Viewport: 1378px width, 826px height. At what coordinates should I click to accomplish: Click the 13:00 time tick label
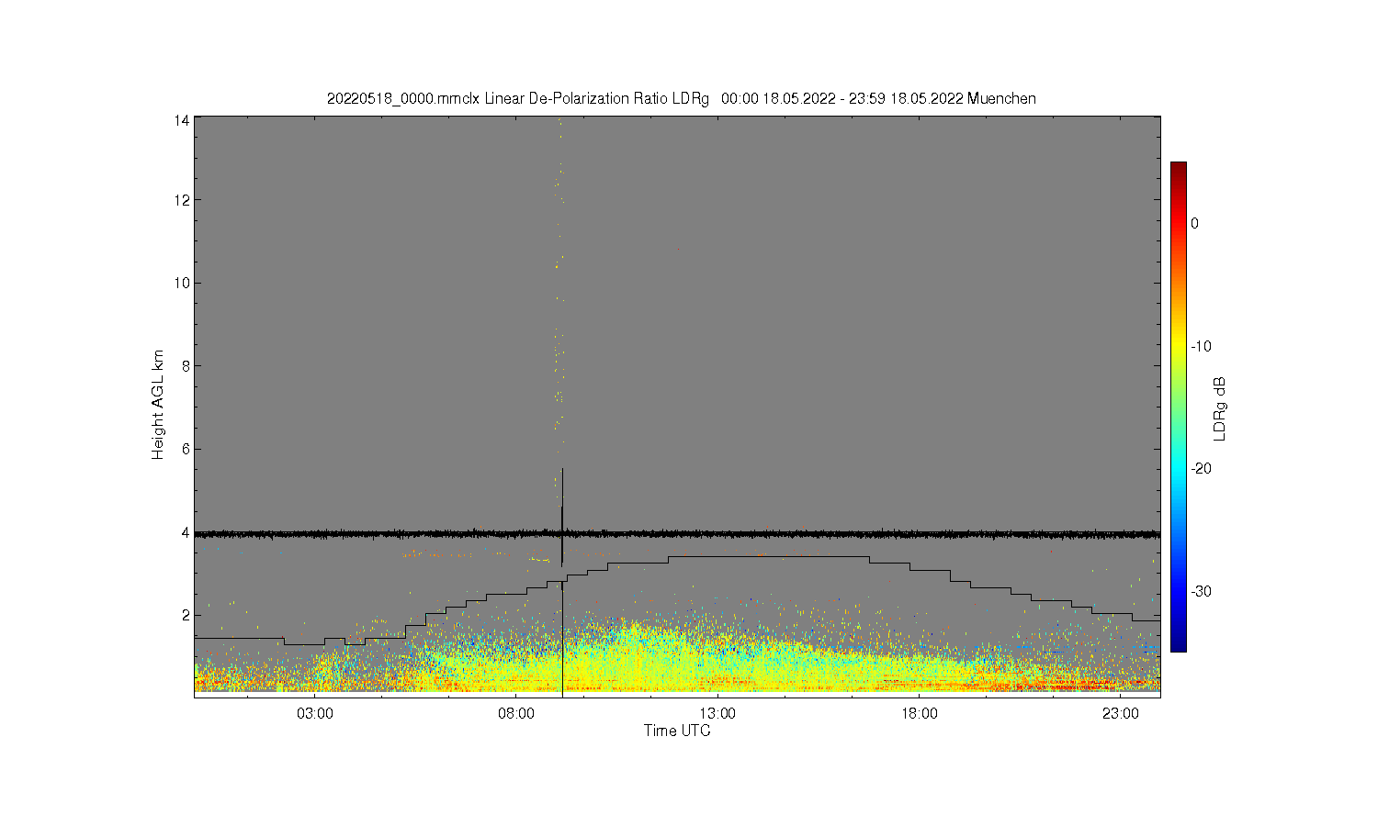[x=717, y=714]
